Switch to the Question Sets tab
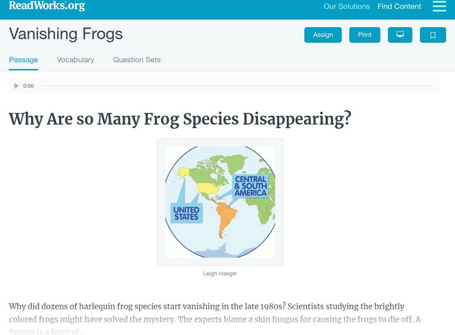455x335 pixels. (x=137, y=60)
